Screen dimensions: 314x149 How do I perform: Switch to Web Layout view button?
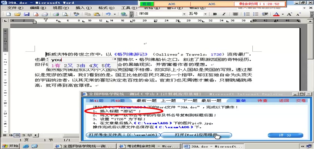11,135
